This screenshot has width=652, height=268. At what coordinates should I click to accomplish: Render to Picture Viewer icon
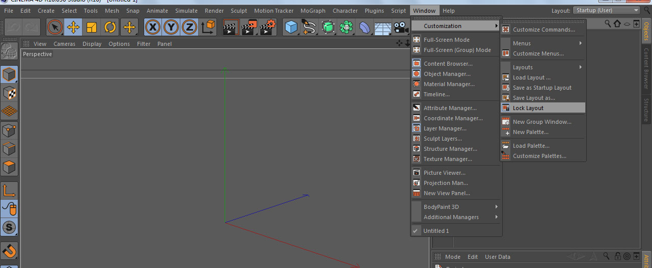tap(250, 27)
